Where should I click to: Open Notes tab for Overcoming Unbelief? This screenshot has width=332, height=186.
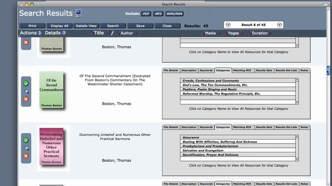tap(305, 127)
